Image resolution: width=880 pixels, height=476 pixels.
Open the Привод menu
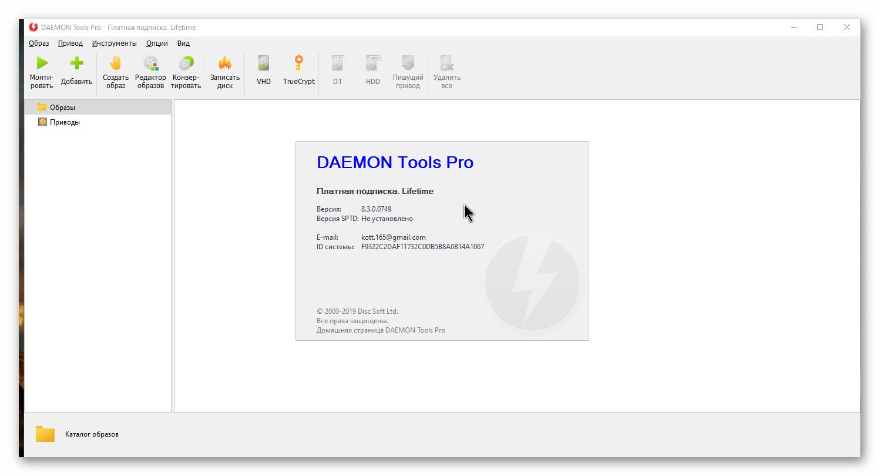(x=70, y=43)
